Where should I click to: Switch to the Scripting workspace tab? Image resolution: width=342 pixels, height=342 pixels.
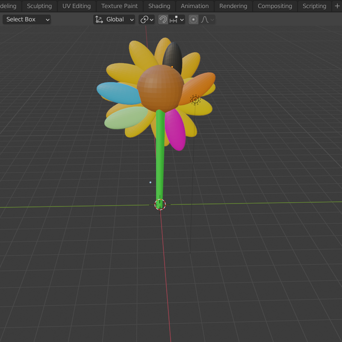point(314,6)
